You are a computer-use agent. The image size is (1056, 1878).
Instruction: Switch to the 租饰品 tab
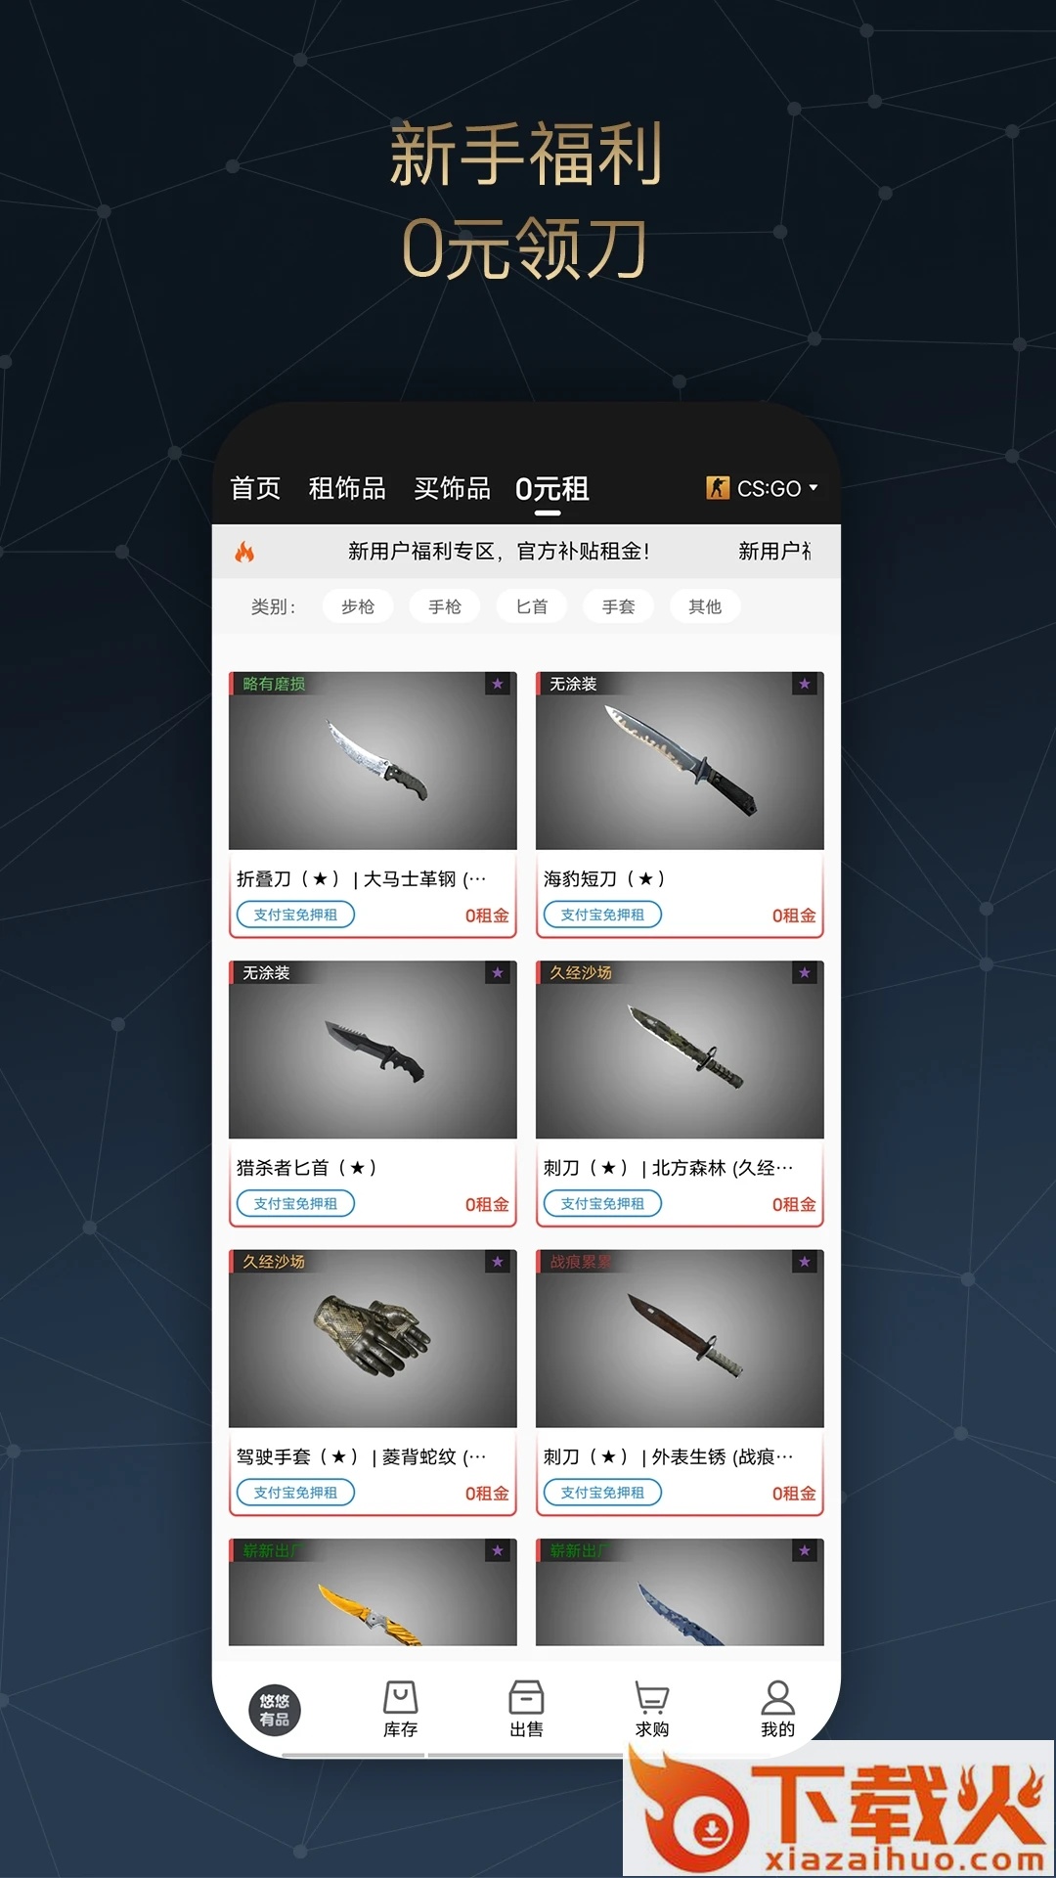pos(347,488)
